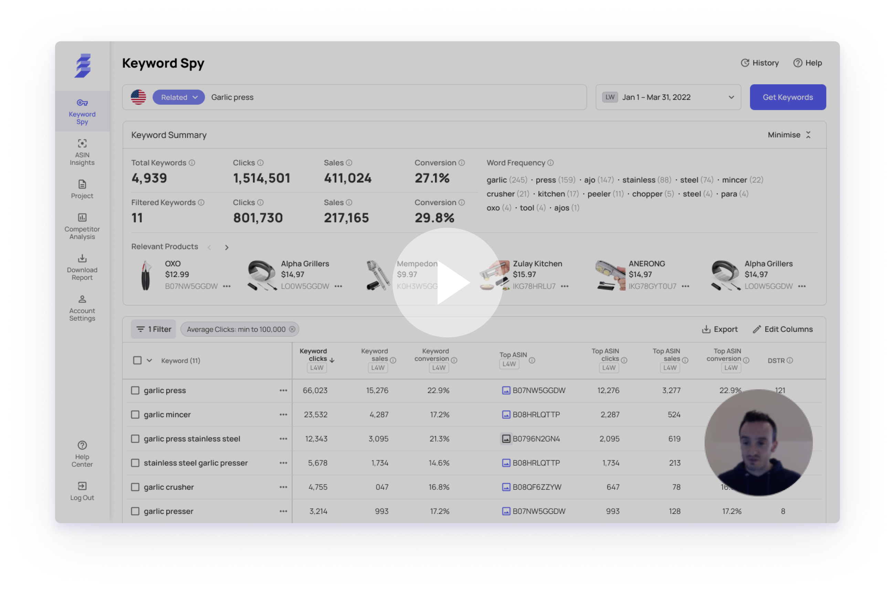Open Competitor Analysis in sidebar

coord(82,226)
